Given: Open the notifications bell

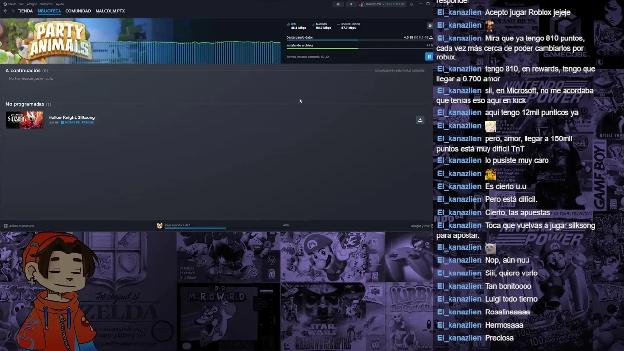Looking at the screenshot, I should [x=351, y=4].
